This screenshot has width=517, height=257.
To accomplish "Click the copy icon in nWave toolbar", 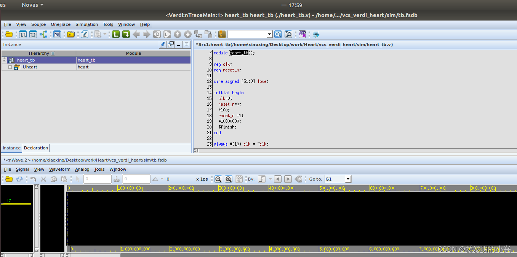I will tap(54, 179).
